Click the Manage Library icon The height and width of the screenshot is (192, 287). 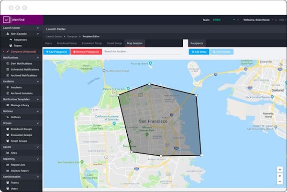point(8,105)
